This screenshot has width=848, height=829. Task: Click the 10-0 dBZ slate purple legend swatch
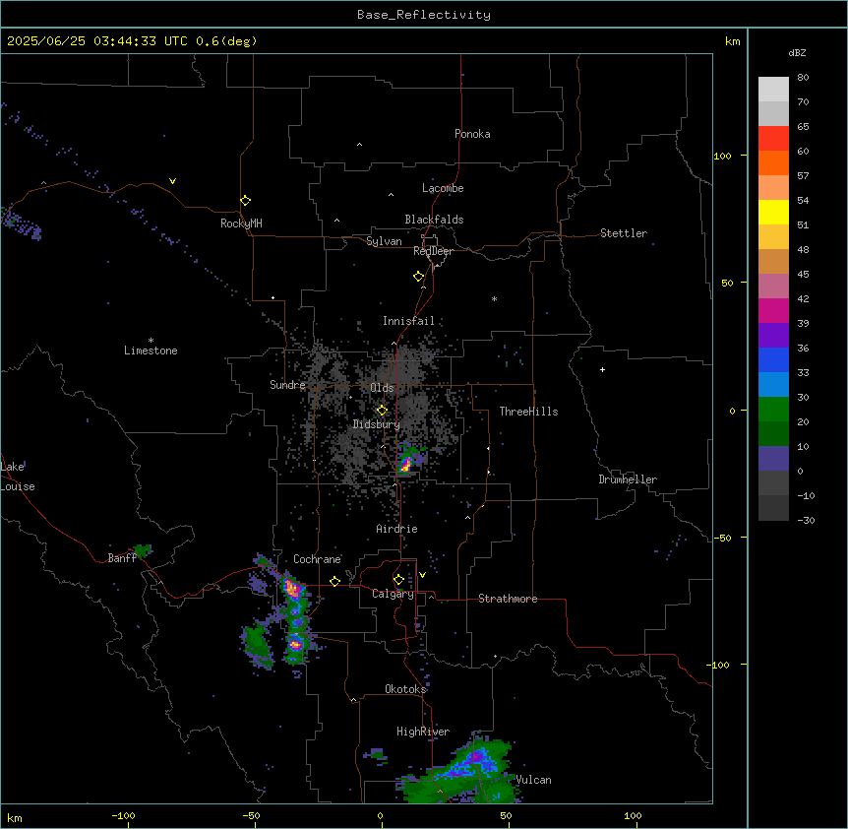tap(773, 459)
